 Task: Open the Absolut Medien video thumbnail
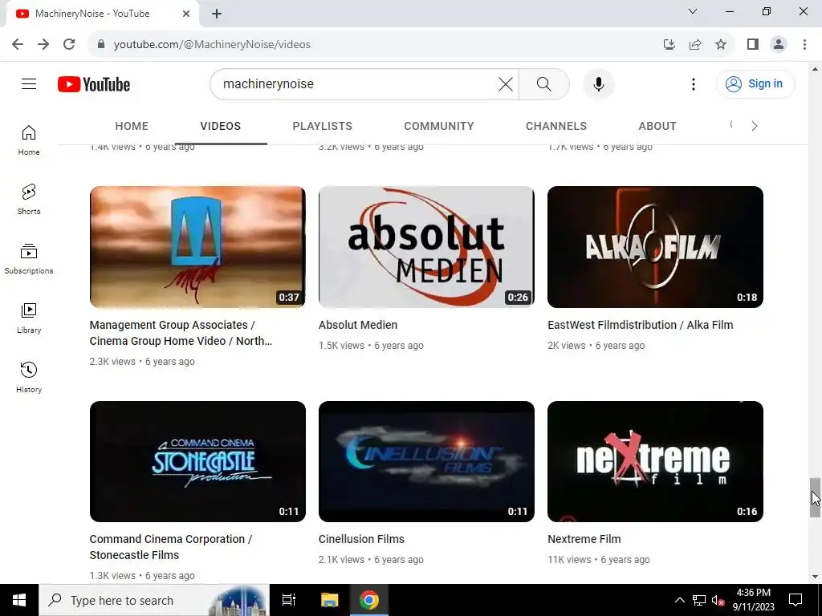pos(427,247)
